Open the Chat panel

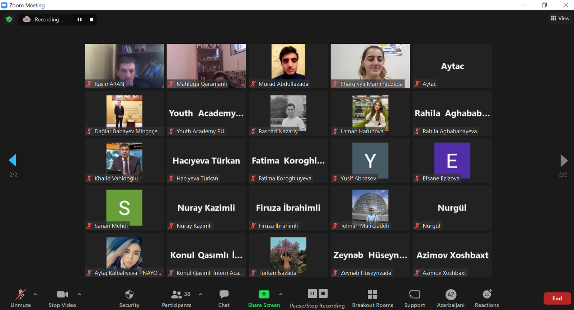224,298
